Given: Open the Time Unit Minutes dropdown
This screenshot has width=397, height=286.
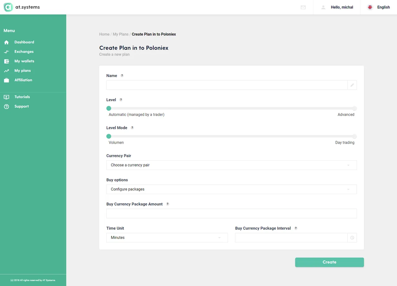Looking at the screenshot, I should 167,238.
